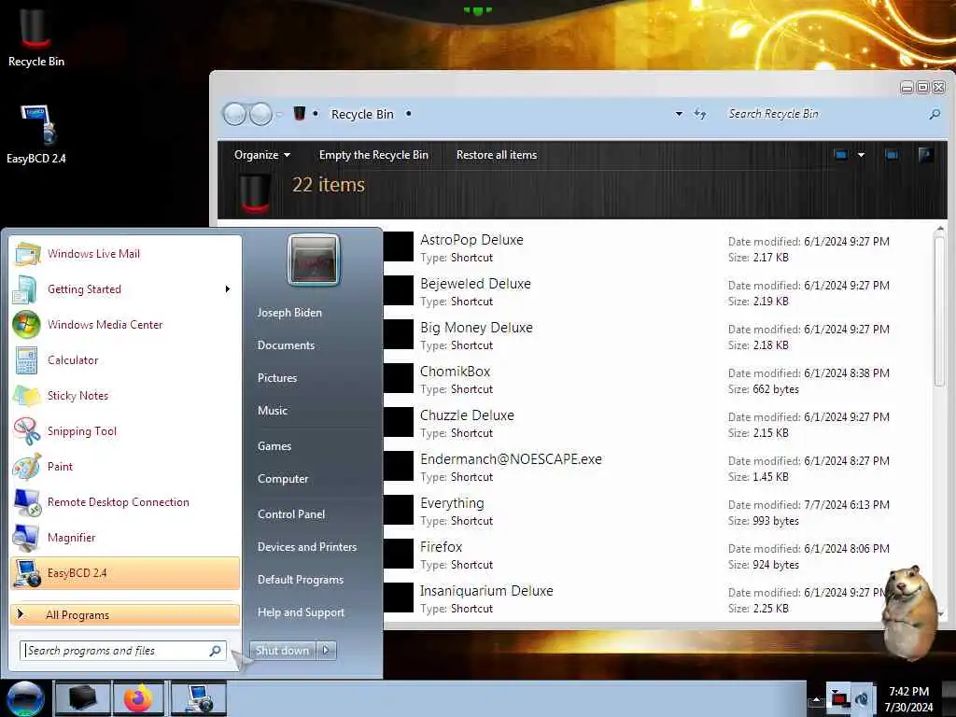
Task: Click the search magnifier in Recycle Bin
Action: point(935,114)
